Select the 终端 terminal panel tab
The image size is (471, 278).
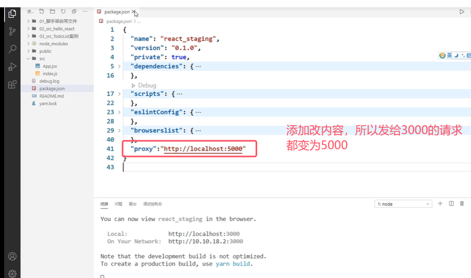coord(104,204)
